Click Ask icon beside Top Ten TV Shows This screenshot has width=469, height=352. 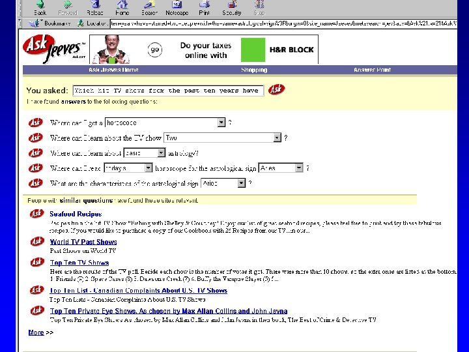pyautogui.click(x=37, y=262)
